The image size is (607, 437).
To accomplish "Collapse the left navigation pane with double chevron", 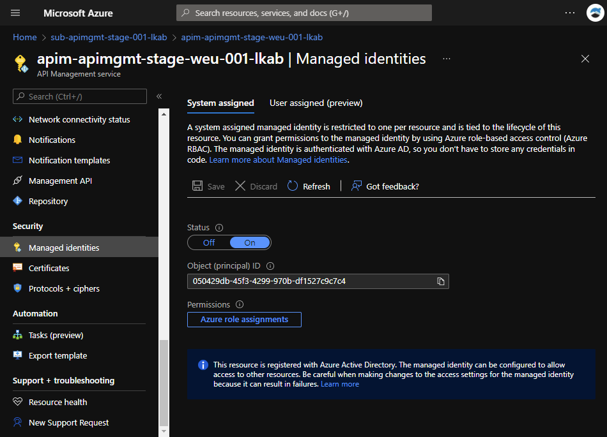I will coord(158,98).
